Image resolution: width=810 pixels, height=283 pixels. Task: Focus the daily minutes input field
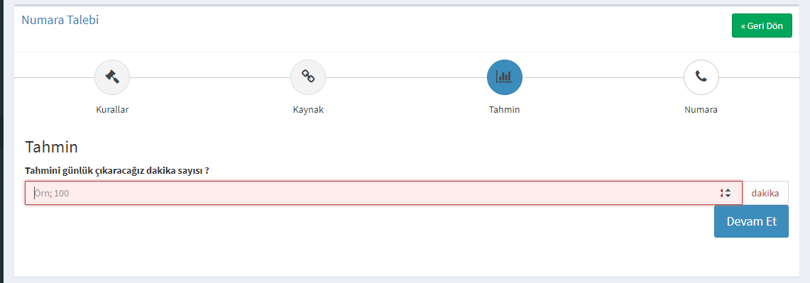coord(384,193)
